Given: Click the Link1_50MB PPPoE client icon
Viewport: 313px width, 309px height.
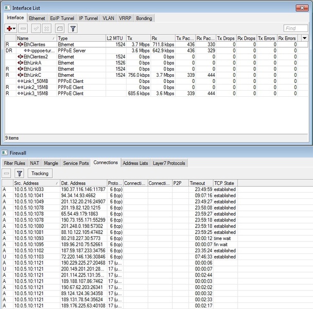Looking at the screenshot, I should pos(20,81).
